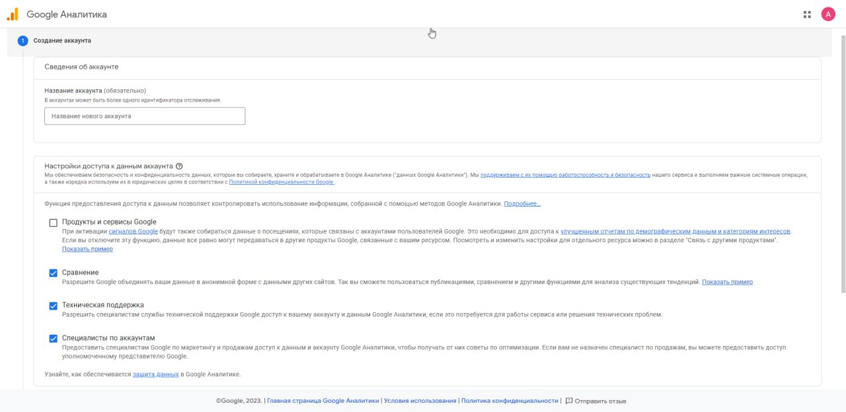
Task: Click help icon beside "Настройки доступа к данным аккаунта"
Action: [x=179, y=166]
